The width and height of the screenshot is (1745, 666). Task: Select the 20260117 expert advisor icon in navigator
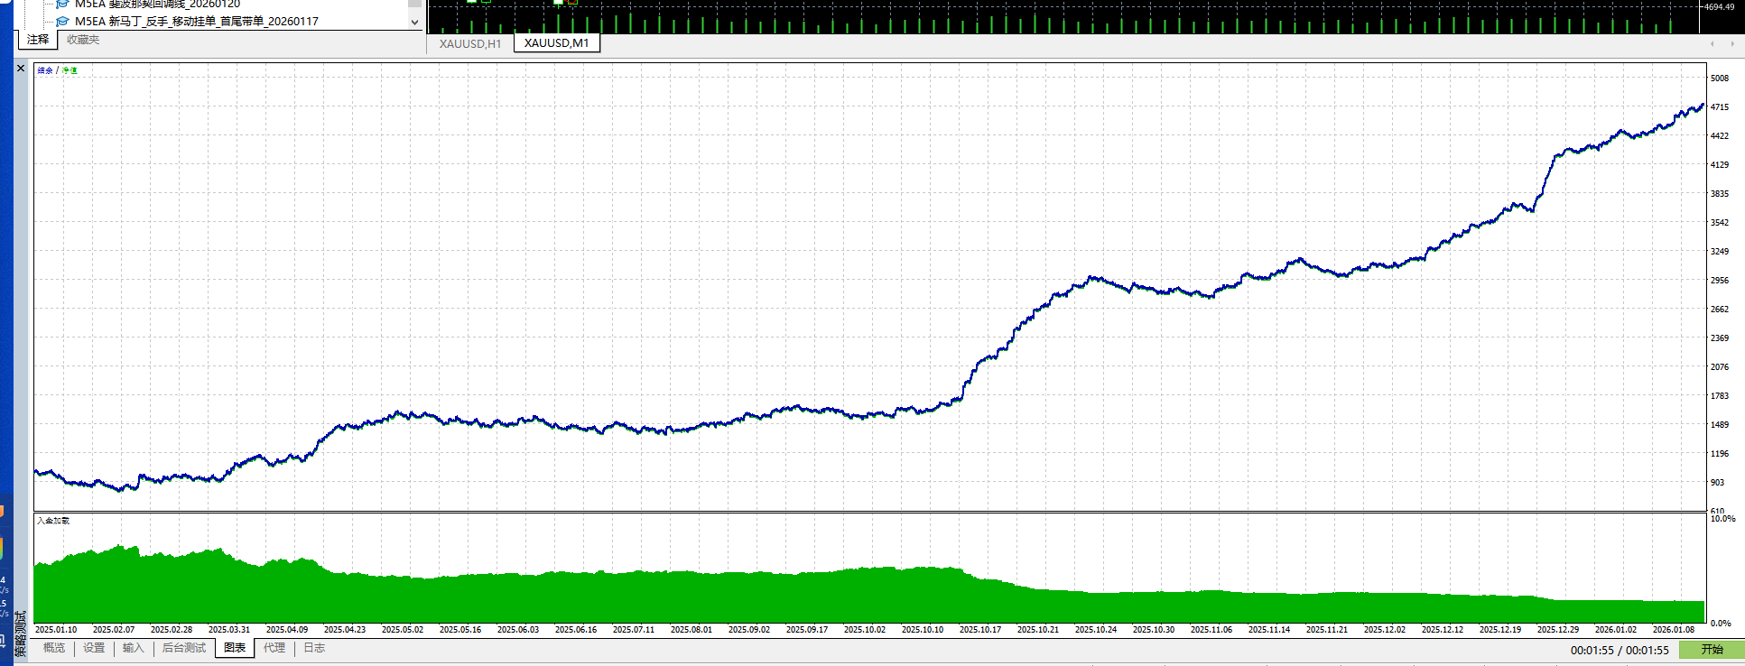point(62,21)
